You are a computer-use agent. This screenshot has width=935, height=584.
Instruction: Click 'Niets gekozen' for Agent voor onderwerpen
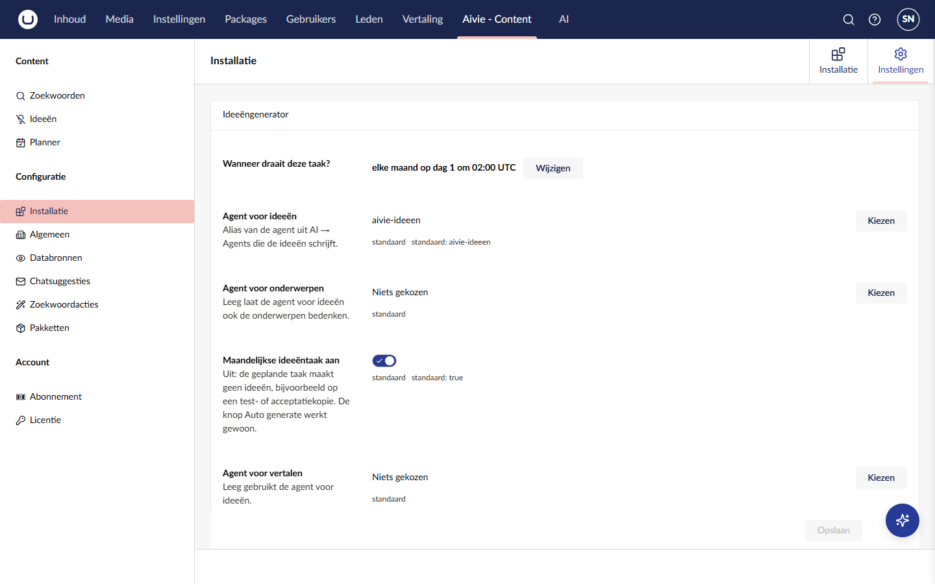[400, 292]
